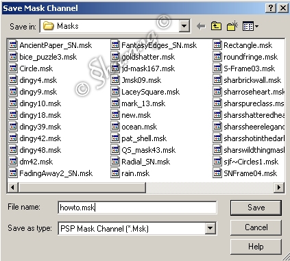The height and width of the screenshot is (261, 290).
Task: Click the sharbrickwall.msk file icon
Action: (x=217, y=80)
